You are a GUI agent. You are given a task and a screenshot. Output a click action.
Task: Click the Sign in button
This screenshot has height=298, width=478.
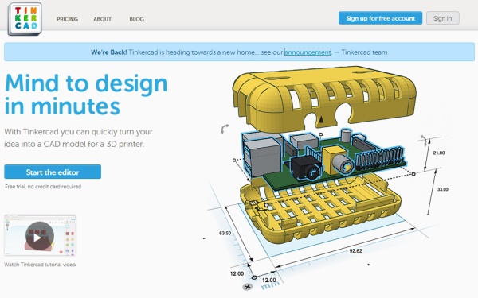(x=443, y=18)
